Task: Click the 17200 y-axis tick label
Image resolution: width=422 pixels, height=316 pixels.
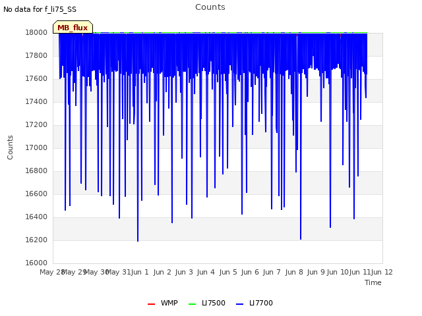Action: coord(36,124)
